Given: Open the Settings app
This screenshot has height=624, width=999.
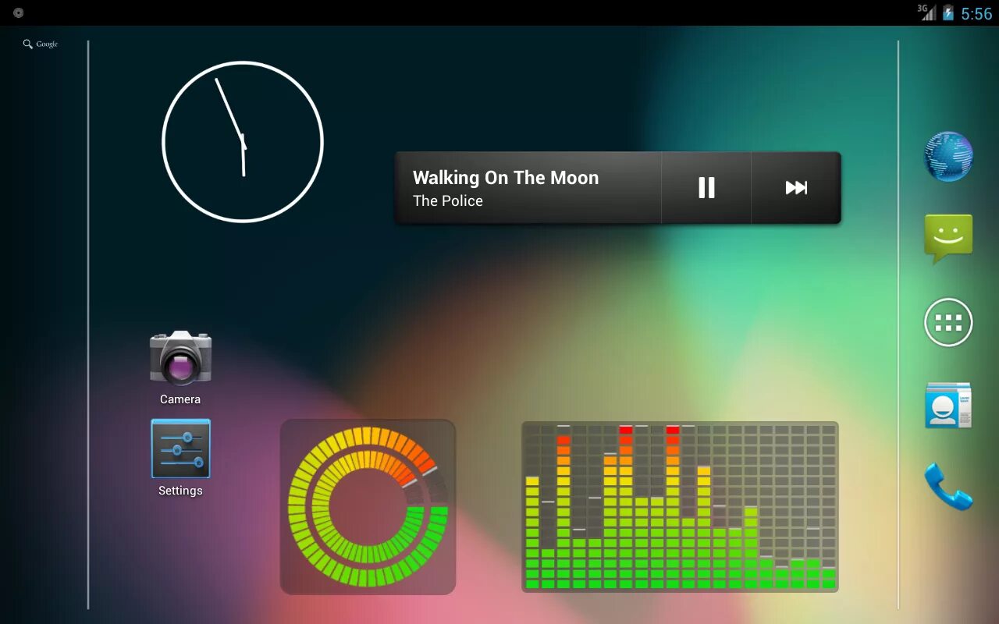Looking at the screenshot, I should [180, 448].
